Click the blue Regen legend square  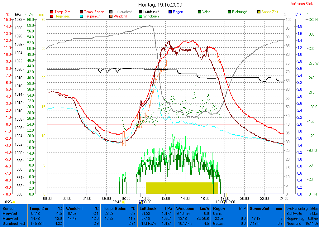[x=170, y=12]
